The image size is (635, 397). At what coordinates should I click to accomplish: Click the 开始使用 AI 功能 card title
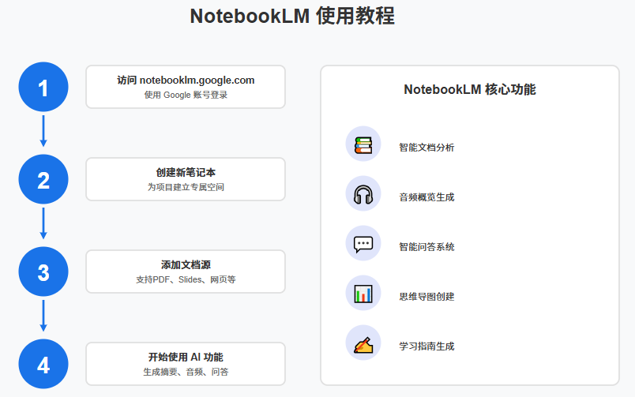pos(186,357)
